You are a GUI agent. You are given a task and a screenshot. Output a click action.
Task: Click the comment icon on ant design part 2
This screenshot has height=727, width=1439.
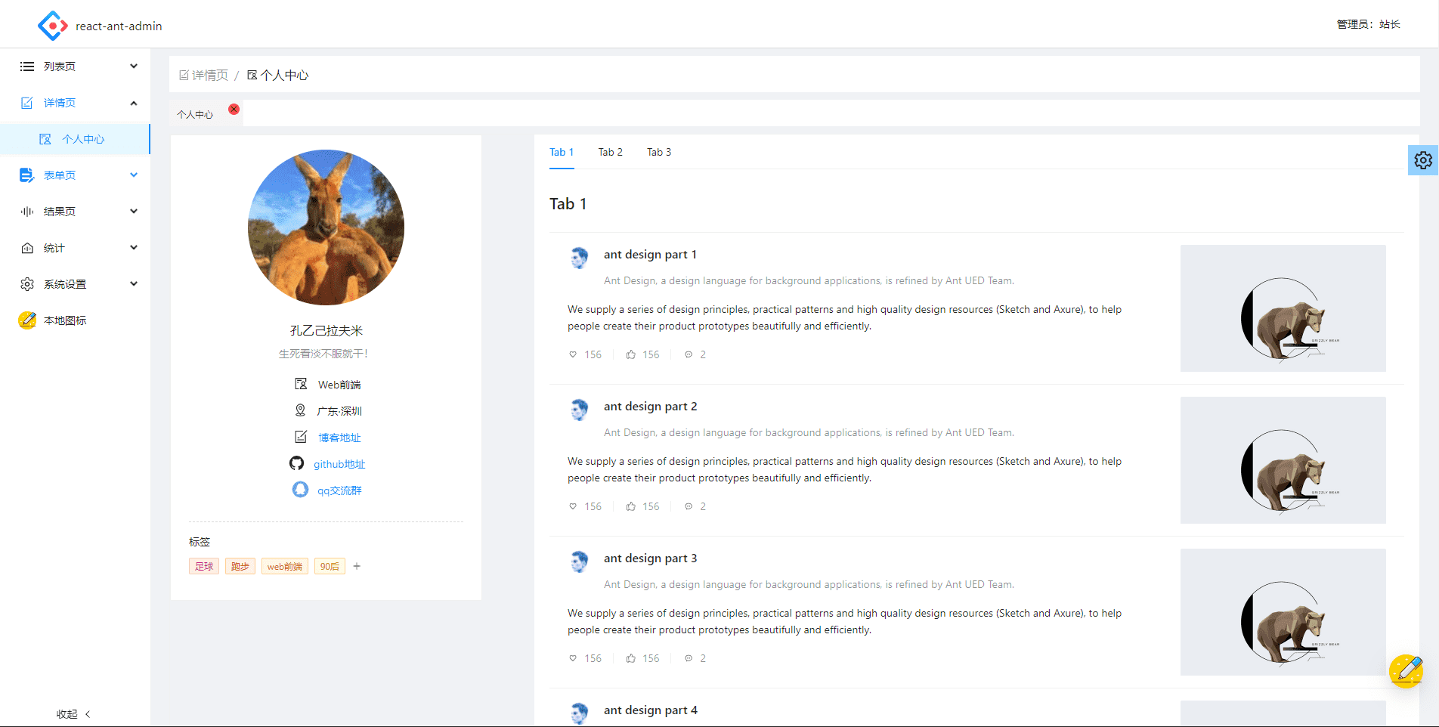tap(689, 506)
